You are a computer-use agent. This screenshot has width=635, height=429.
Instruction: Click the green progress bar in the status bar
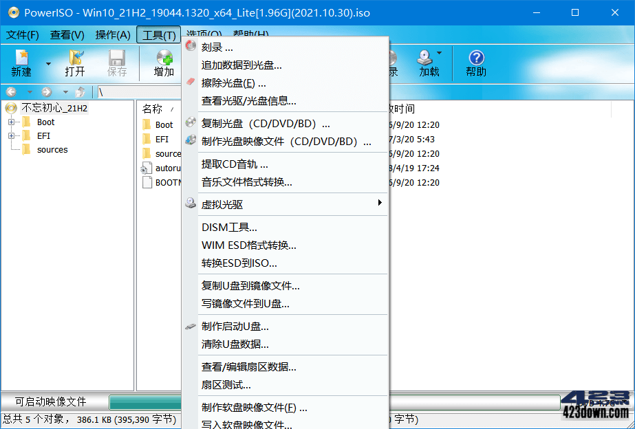146,400
